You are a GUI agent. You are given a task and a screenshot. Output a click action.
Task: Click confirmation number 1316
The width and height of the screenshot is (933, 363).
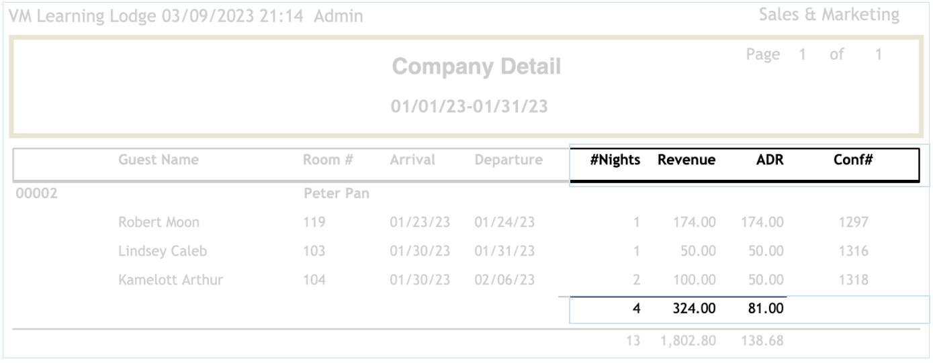pos(853,252)
